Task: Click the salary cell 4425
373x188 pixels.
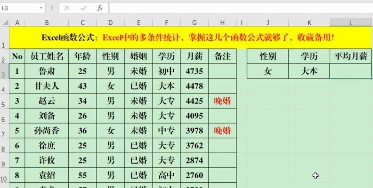Action: point(195,101)
